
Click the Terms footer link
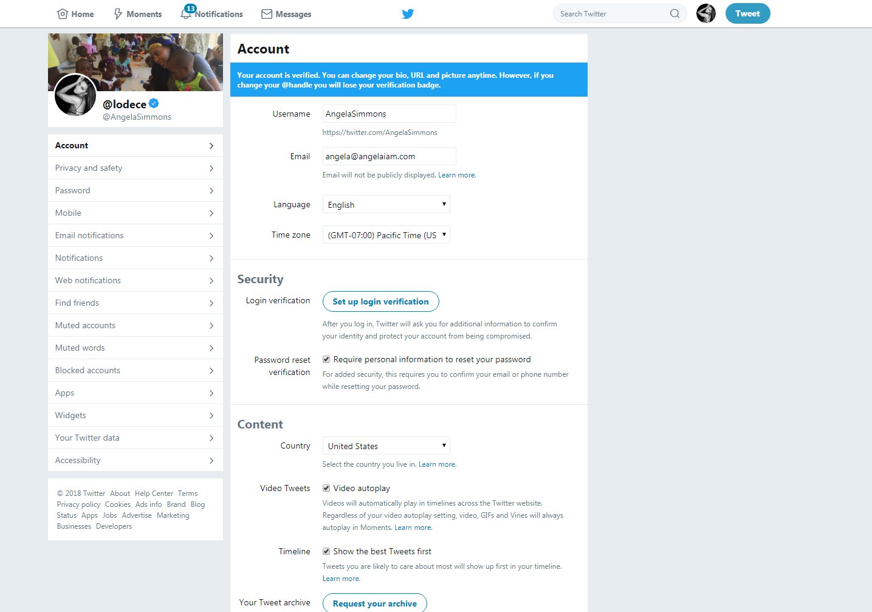(x=188, y=493)
